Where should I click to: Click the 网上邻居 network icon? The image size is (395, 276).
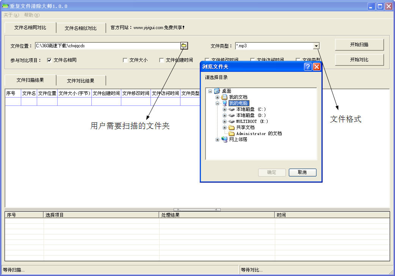pyautogui.click(x=224, y=140)
